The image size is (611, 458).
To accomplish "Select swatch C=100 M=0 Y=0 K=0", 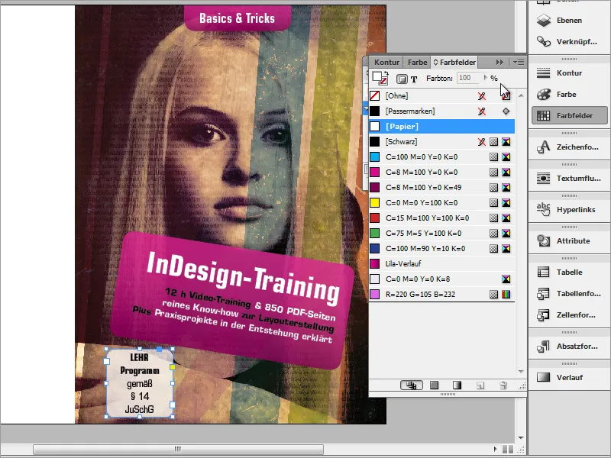I will (x=441, y=157).
